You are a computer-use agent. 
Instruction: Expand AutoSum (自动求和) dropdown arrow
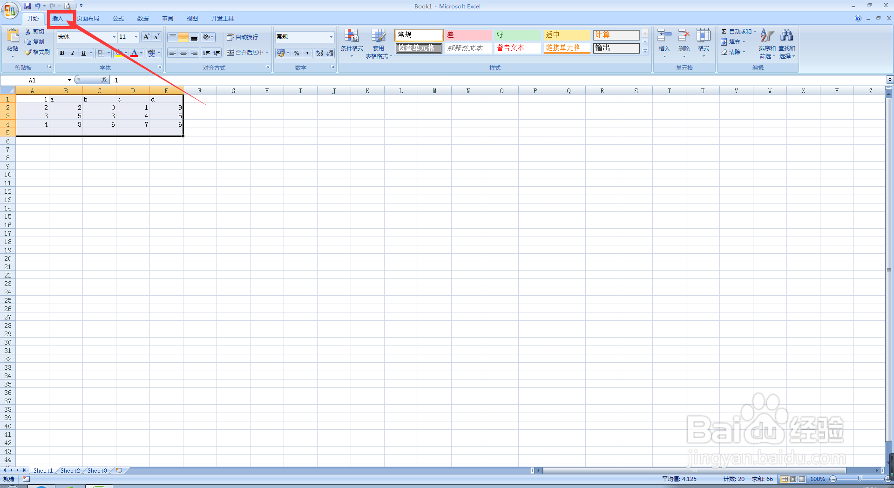coord(755,32)
